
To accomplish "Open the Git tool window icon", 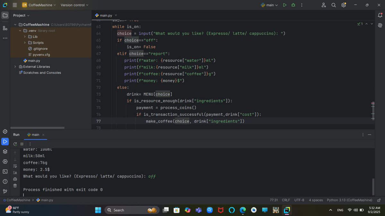I will [5, 191].
